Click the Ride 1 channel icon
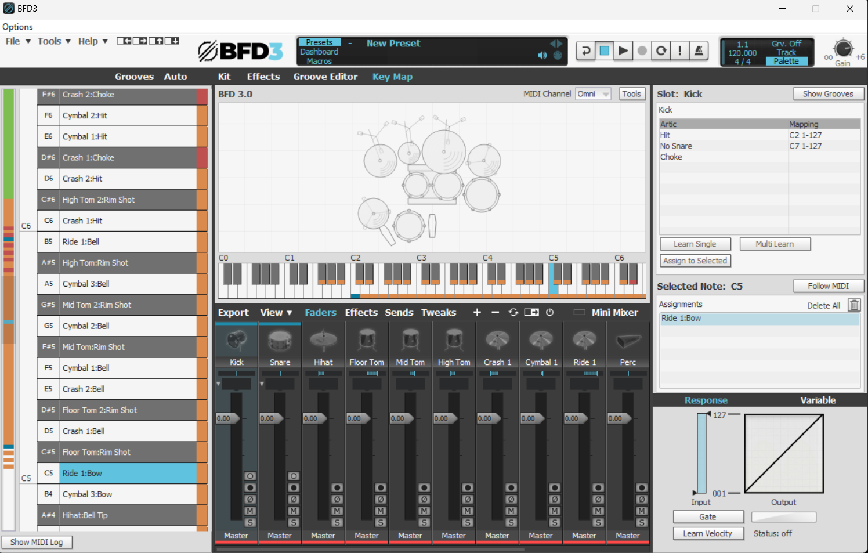 [584, 340]
